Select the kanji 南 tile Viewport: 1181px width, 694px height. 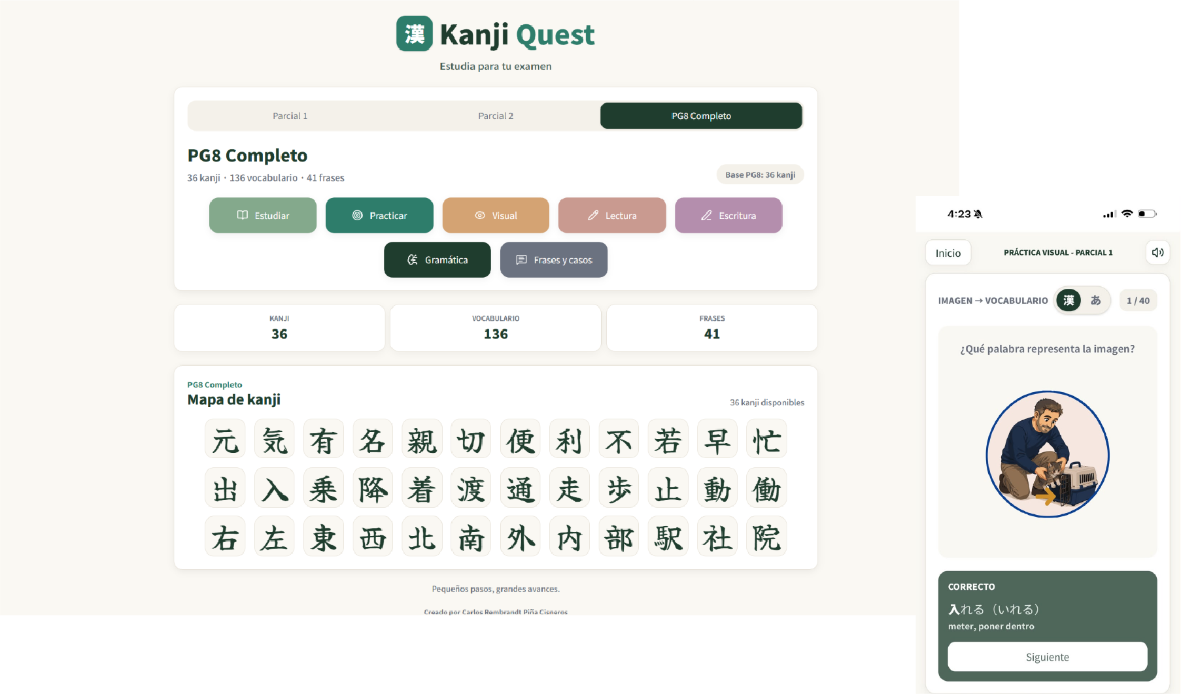[x=471, y=537]
